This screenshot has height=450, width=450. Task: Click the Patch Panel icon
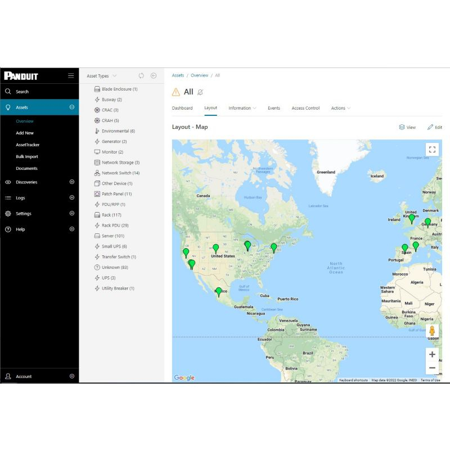[x=97, y=194]
